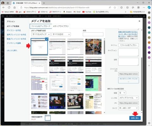152x126 pixels.
Task: Open the Edge settings ellipsis menu
Action: click(x=144, y=8)
